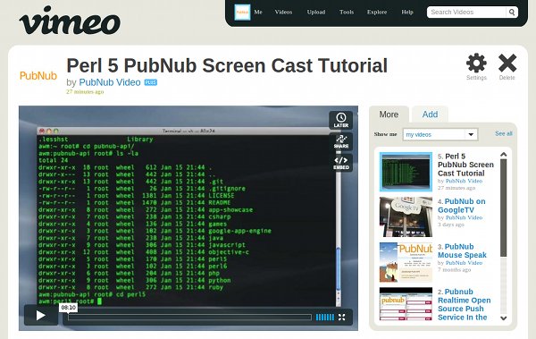Open video Settings gear icon
536x339 pixels.
tap(476, 64)
